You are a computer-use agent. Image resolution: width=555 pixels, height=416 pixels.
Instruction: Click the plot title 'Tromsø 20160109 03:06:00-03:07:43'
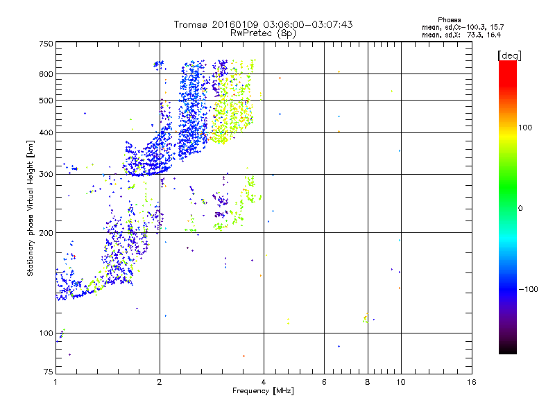coord(263,24)
